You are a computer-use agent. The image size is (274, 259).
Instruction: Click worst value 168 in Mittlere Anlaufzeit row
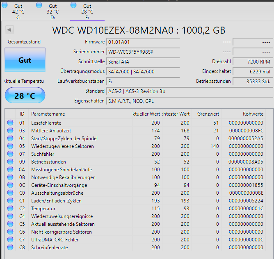185,131
